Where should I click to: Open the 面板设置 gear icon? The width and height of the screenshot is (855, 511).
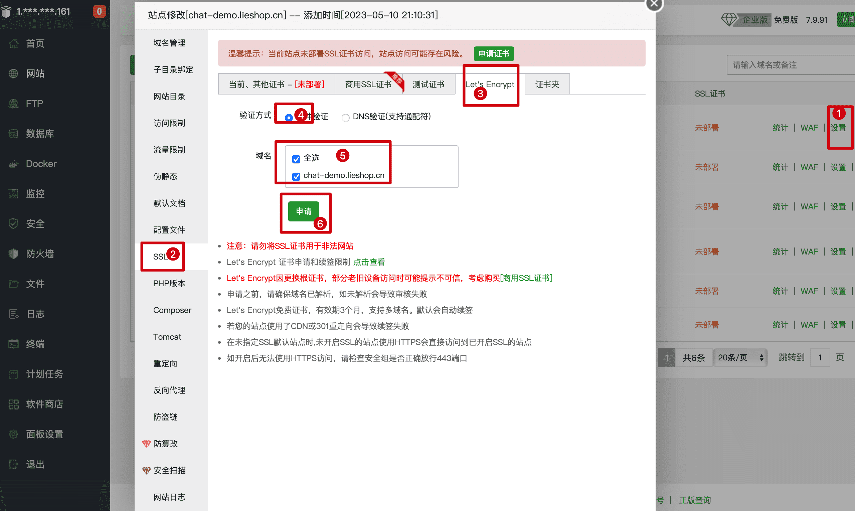coord(13,434)
